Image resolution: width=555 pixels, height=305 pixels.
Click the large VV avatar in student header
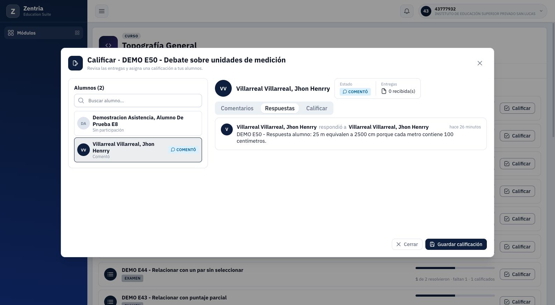223,89
